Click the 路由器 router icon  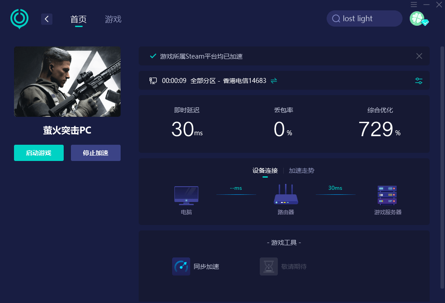coord(286,194)
